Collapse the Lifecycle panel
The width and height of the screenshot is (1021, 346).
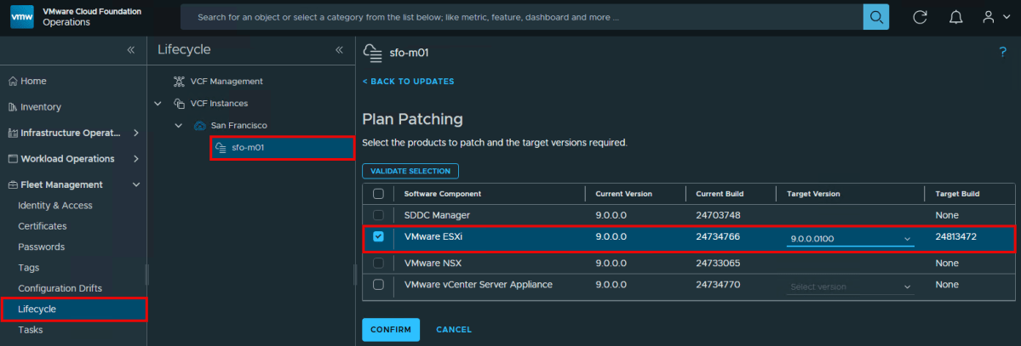339,50
